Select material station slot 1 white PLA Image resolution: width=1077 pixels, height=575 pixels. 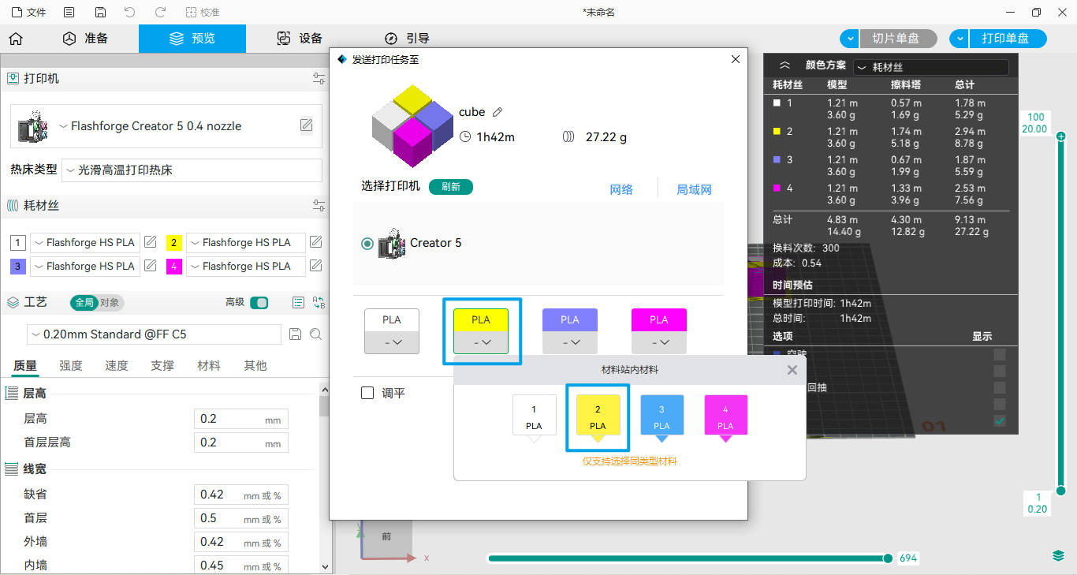coord(534,417)
